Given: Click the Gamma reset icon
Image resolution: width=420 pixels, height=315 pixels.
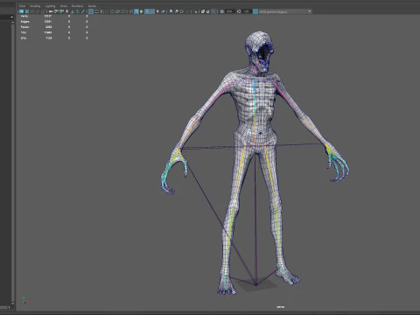Looking at the screenshot, I should point(239,11).
